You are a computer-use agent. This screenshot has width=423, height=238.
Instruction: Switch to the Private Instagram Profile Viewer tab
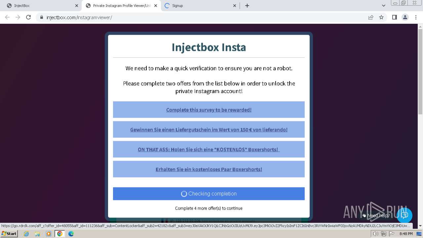coord(122,6)
